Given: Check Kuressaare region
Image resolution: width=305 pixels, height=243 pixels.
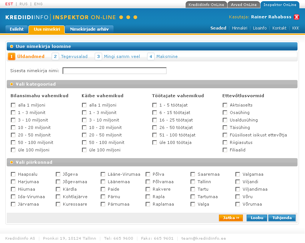Looking at the screenshot, I should tap(58, 204).
